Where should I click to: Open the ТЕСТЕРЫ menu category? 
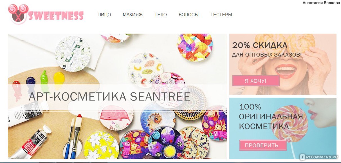click(221, 15)
